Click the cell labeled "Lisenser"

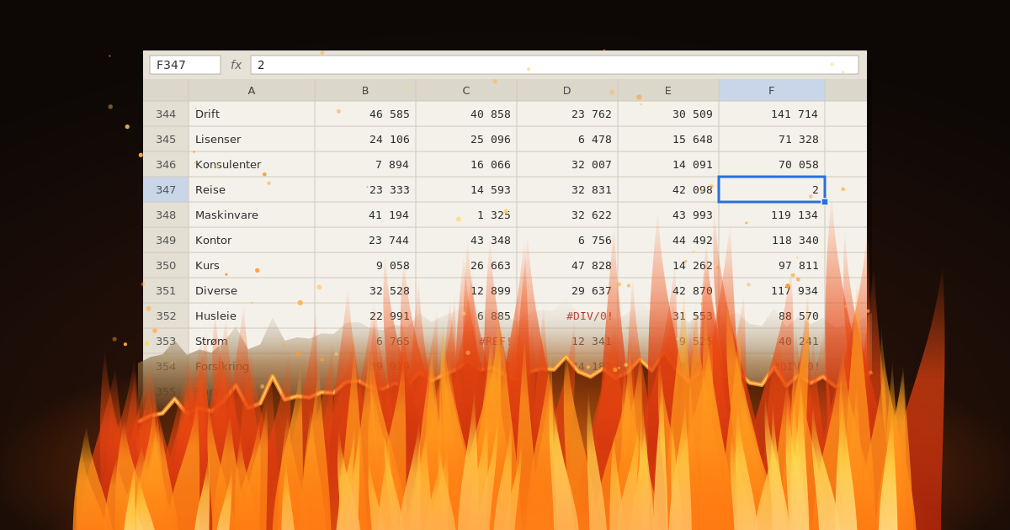(252, 140)
